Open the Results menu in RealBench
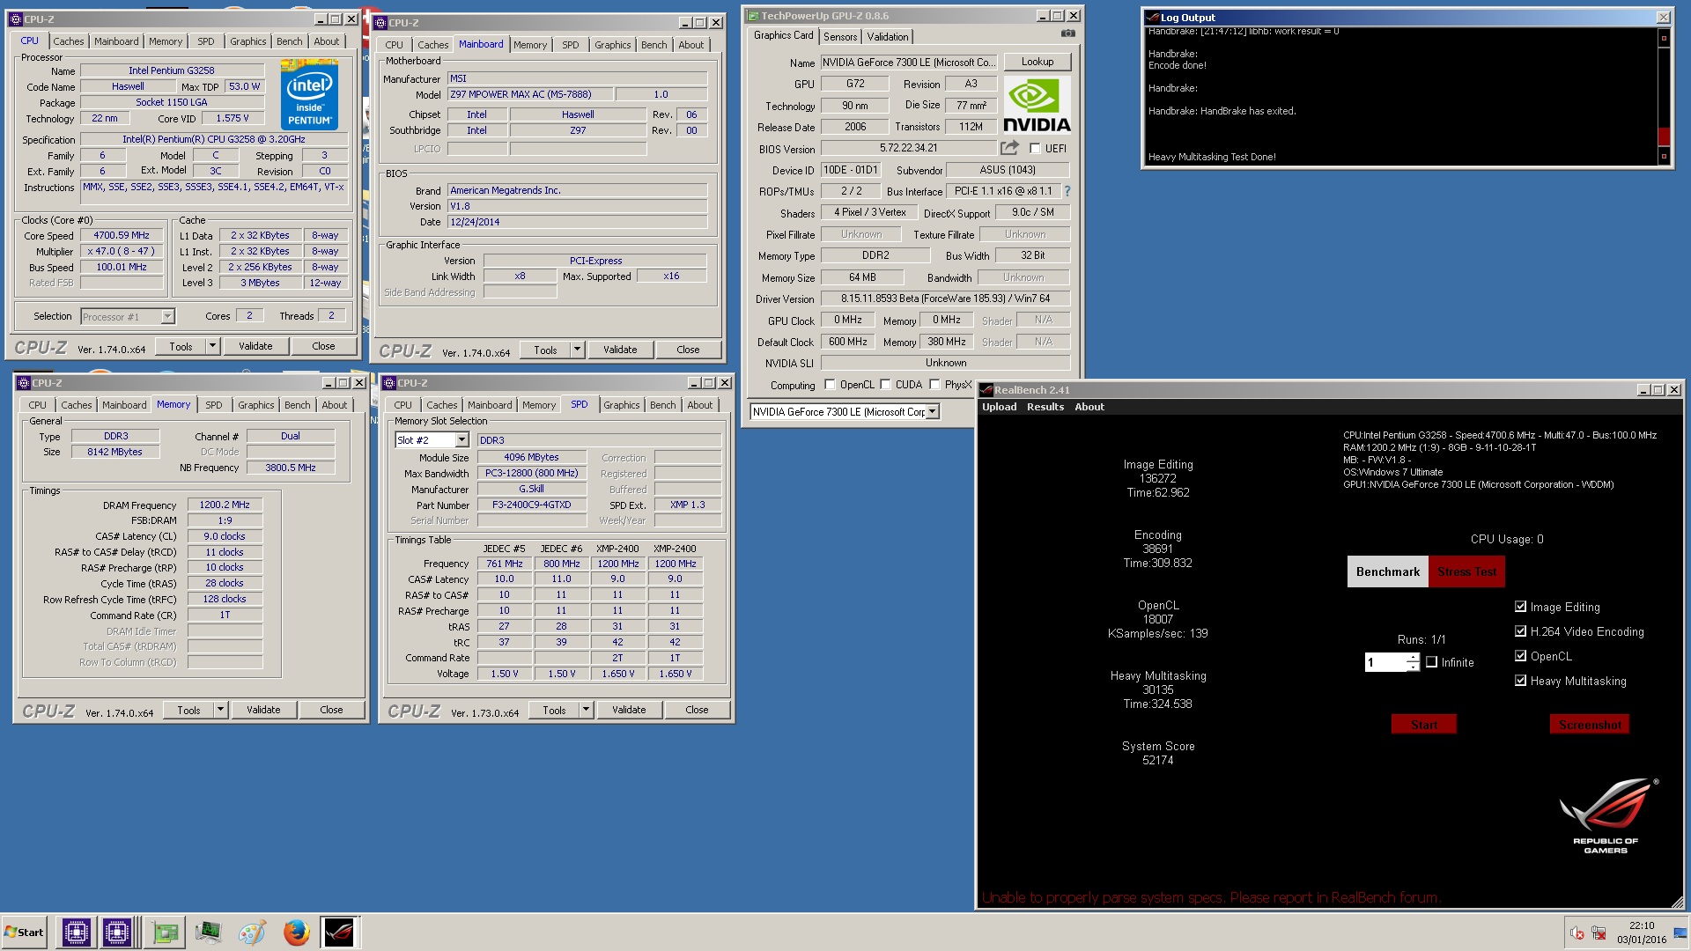 (1045, 407)
